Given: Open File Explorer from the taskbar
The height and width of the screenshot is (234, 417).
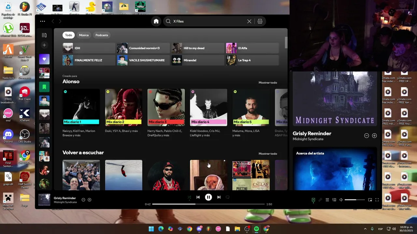Looking at the screenshot, I should 237,229.
